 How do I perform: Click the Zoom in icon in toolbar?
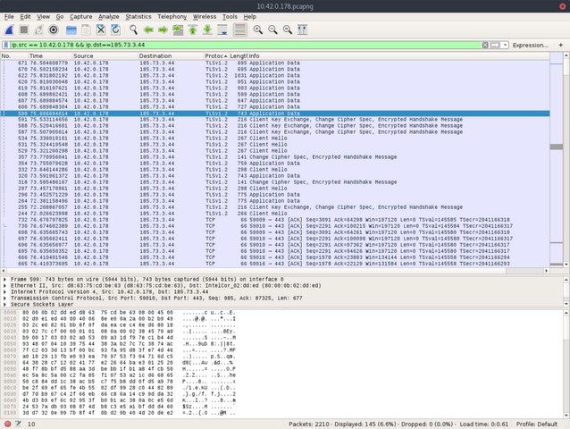pyautogui.click(x=258, y=29)
